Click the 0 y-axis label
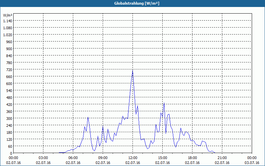 coord(11,153)
